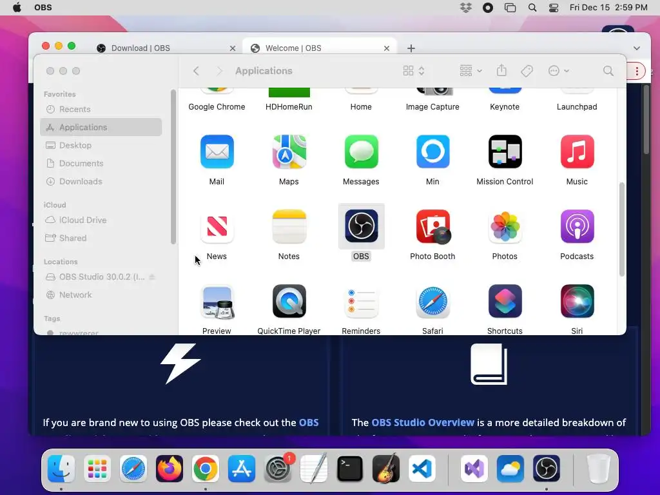Click the date and time in menu bar
660x495 pixels.
(x=608, y=8)
